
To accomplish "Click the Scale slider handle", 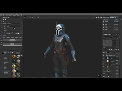I will 11,29.
